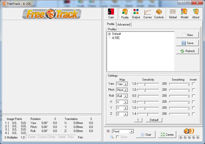205x144 pixels.
Task: Select the Stable display mode
Action: click(x=62, y=137)
